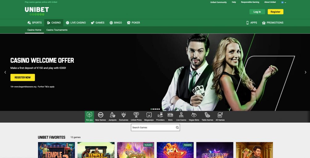
Task: Click the Register Now banner button
Action: (23, 77)
